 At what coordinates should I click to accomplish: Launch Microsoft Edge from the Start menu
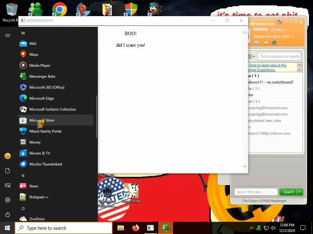click(56, 98)
